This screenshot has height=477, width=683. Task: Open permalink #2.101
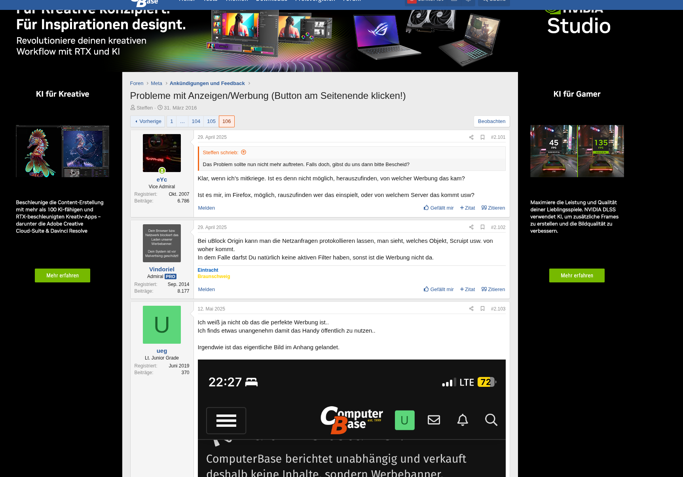coord(498,137)
